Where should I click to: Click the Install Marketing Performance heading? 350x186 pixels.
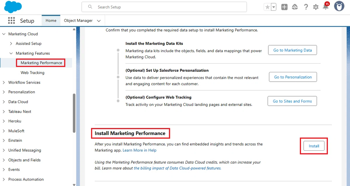click(130, 134)
